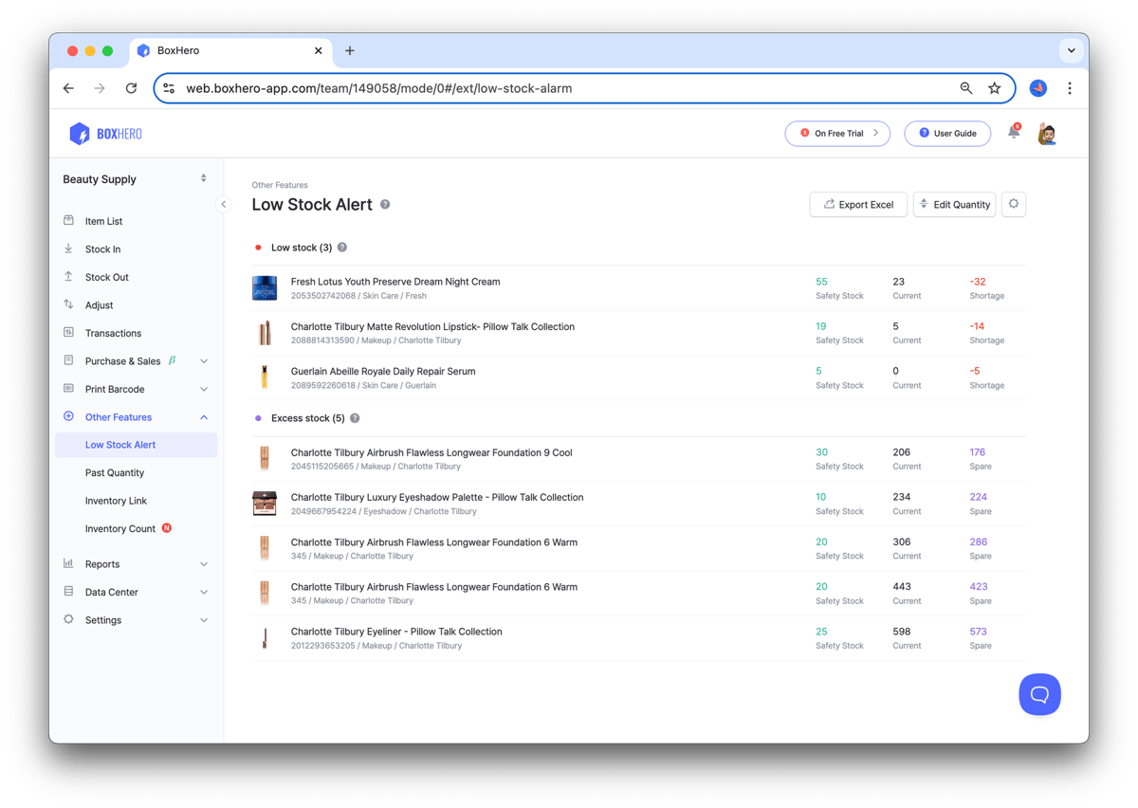Collapse the Other Features section

pos(117,416)
